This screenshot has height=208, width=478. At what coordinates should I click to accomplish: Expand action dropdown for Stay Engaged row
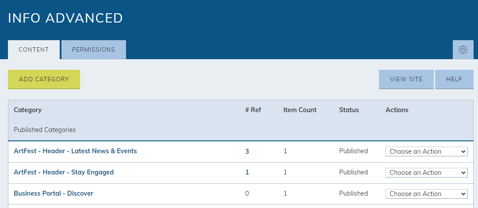click(x=426, y=173)
